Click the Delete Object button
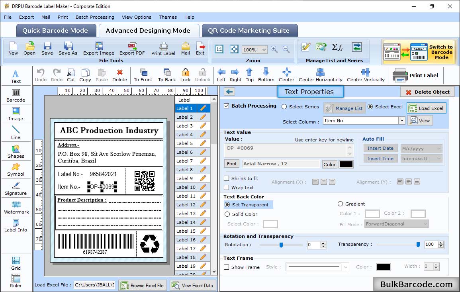The image size is (460, 292). [427, 92]
